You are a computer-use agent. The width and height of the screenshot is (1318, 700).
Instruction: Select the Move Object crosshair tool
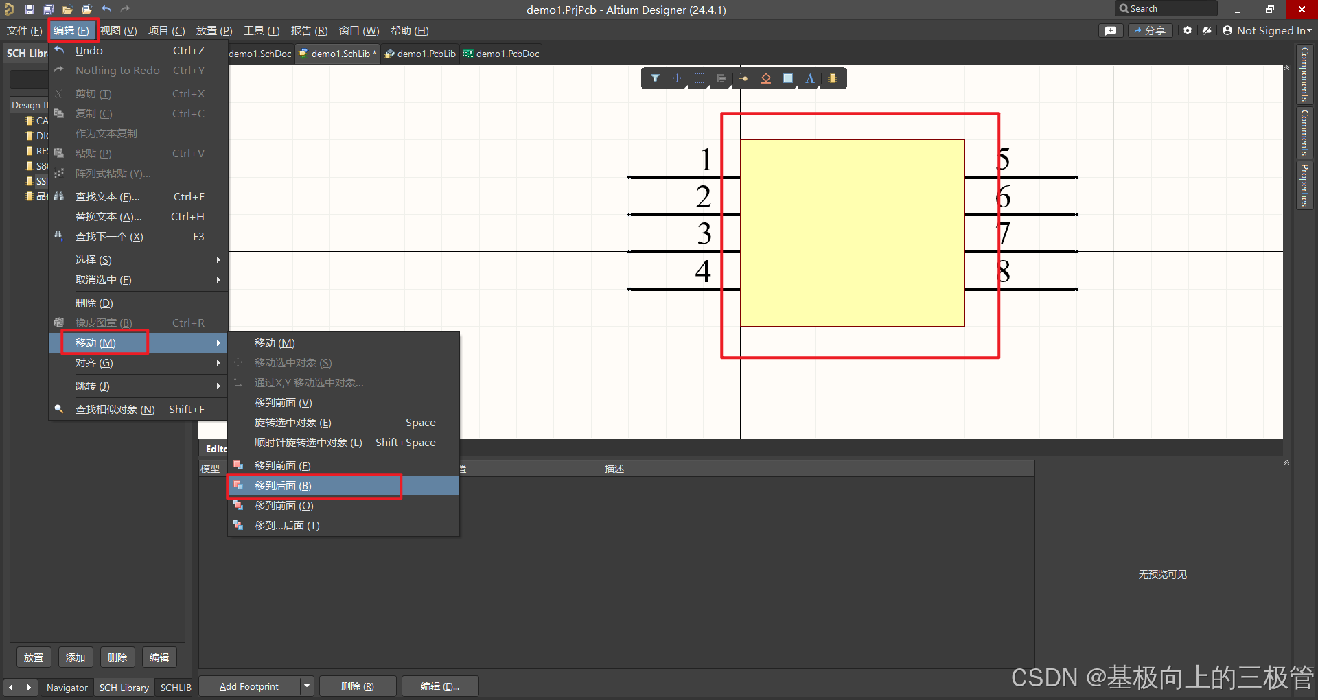pyautogui.click(x=678, y=78)
